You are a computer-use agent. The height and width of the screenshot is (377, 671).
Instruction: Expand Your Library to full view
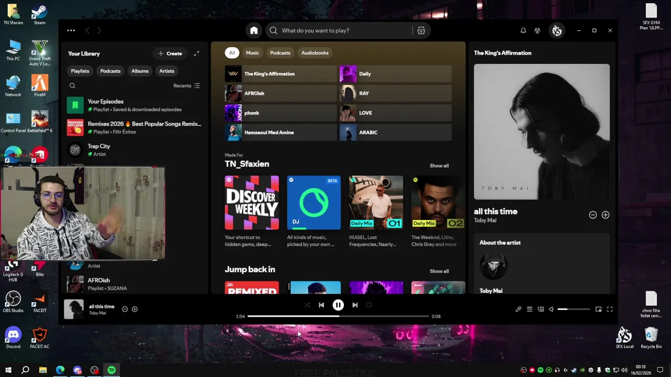197,53
